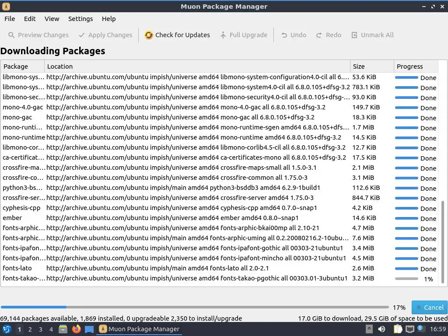Click the libmono-security4.0-cil location text
The height and width of the screenshot is (336, 448).
tap(198, 97)
